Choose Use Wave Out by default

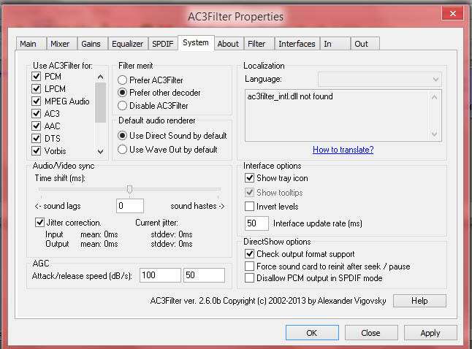pos(122,150)
